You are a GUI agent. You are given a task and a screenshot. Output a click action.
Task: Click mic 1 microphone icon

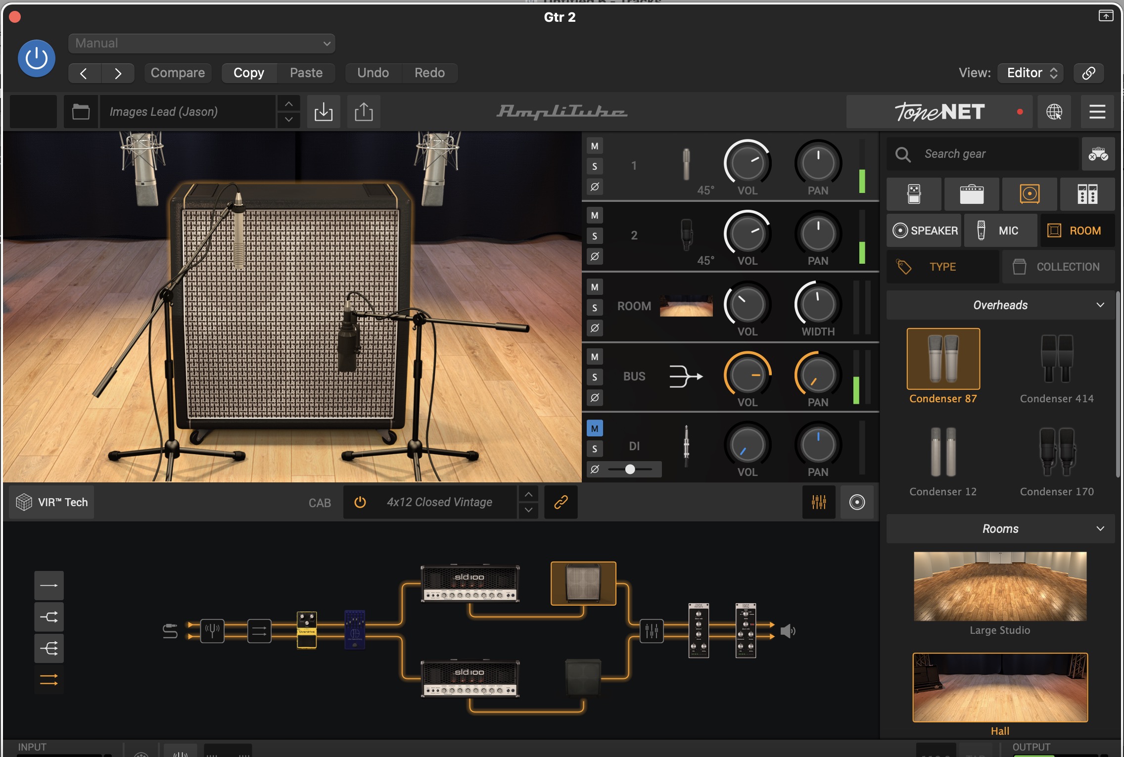click(x=686, y=164)
